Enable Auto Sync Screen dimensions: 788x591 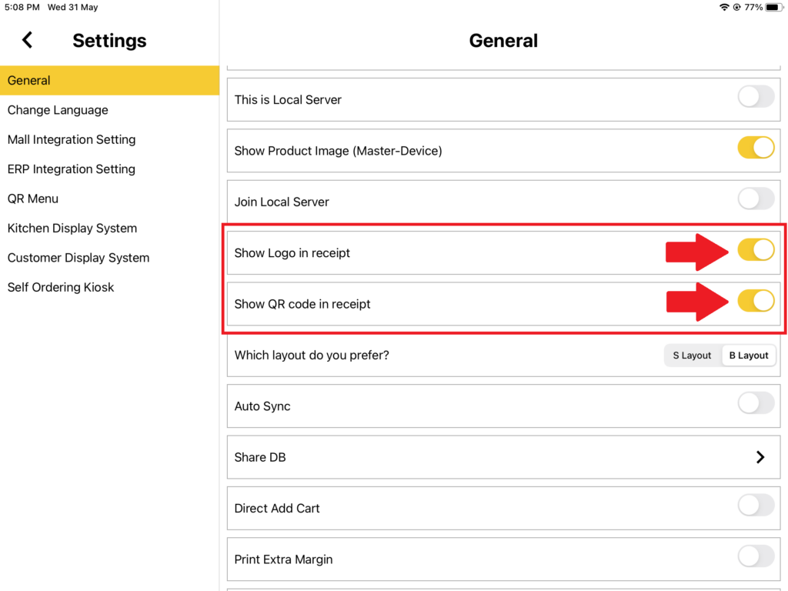click(756, 403)
